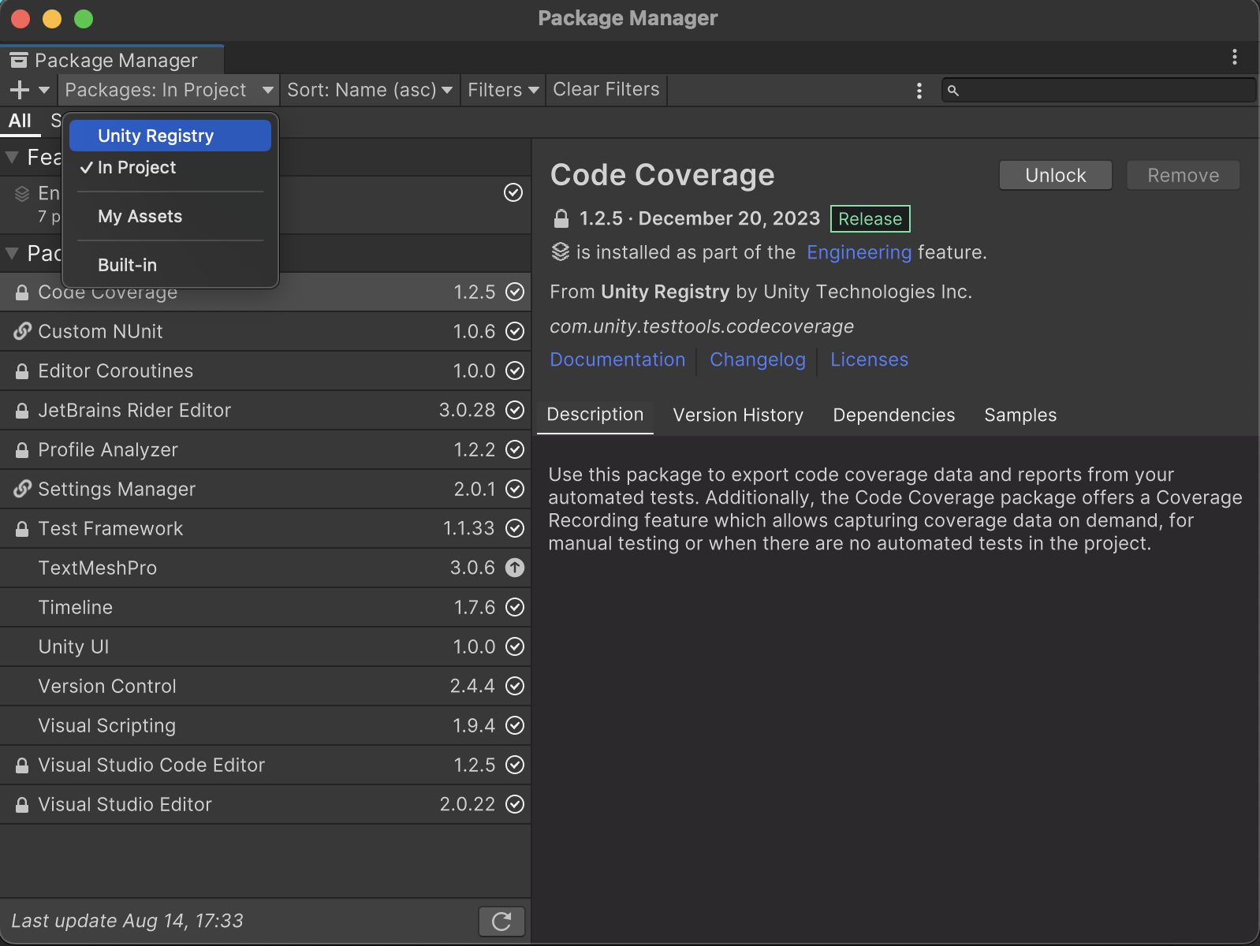Select In Project checked option
Screen dimensions: 1260x946
coord(137,168)
